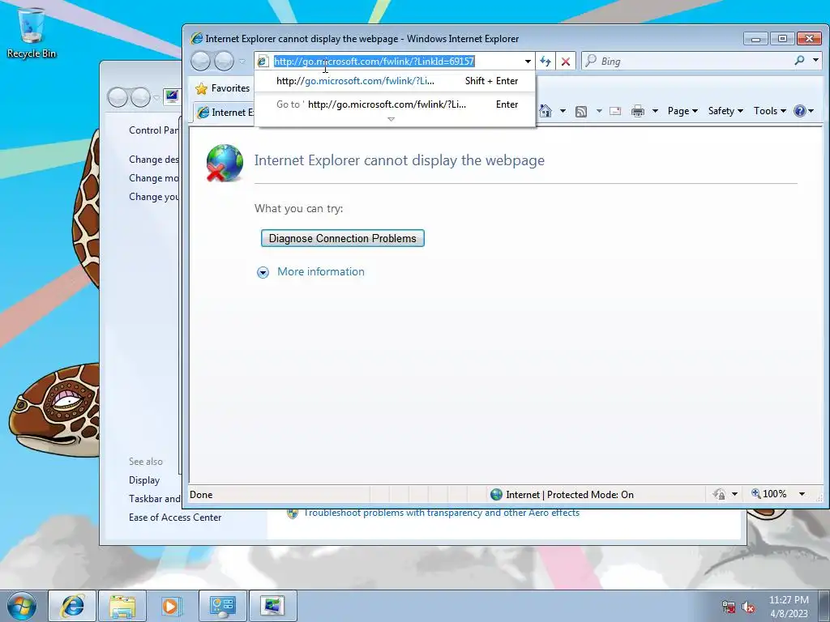Click the Control Panel taskbar icon
Screen dimensions: 830x622
coord(222,606)
